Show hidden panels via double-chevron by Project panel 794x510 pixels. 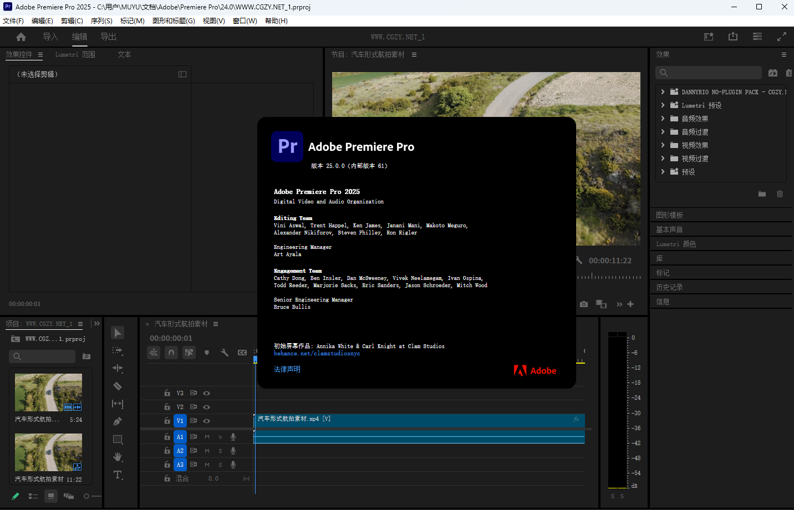click(x=97, y=324)
